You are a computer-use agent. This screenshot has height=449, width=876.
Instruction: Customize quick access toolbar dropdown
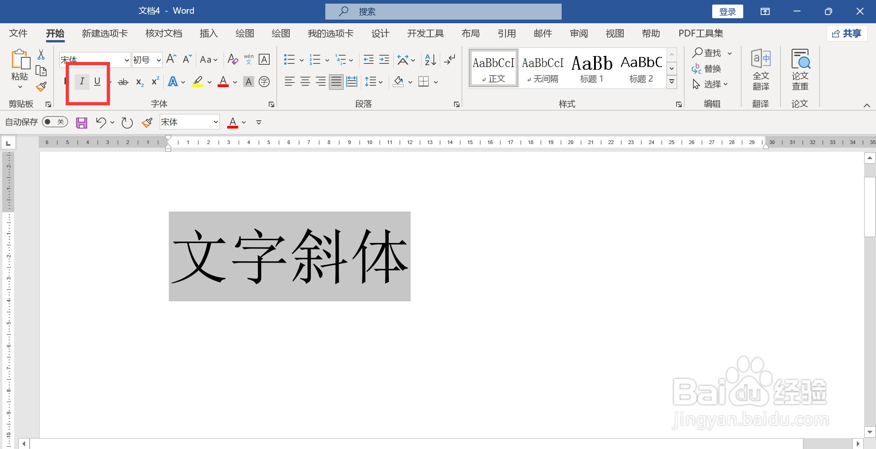tap(259, 122)
